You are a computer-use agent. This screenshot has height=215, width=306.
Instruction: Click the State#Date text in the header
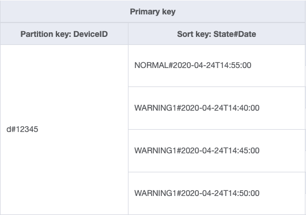tap(235, 34)
